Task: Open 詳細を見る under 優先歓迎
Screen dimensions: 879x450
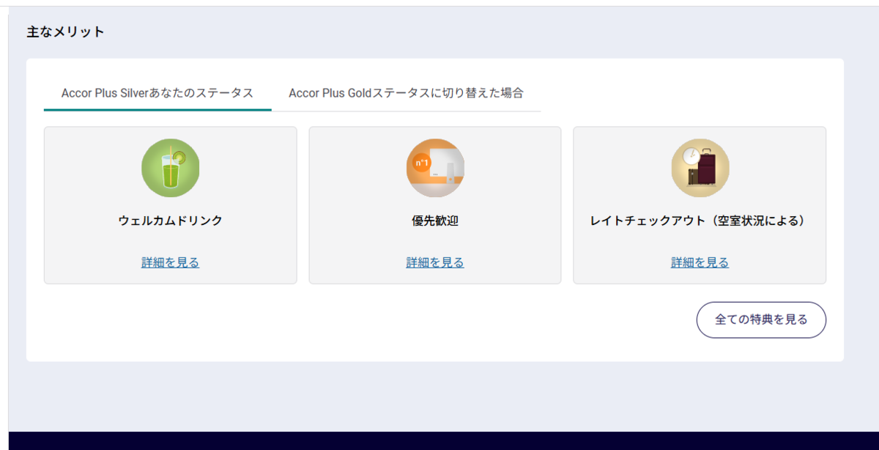Action: coord(435,262)
